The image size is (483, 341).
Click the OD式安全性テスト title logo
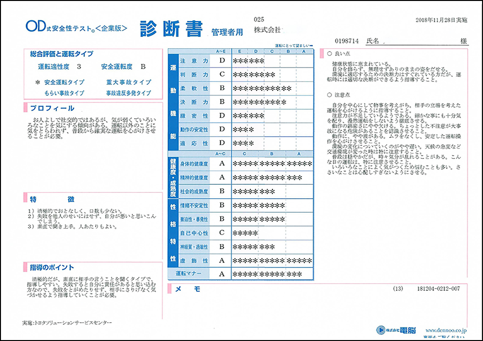(76, 27)
